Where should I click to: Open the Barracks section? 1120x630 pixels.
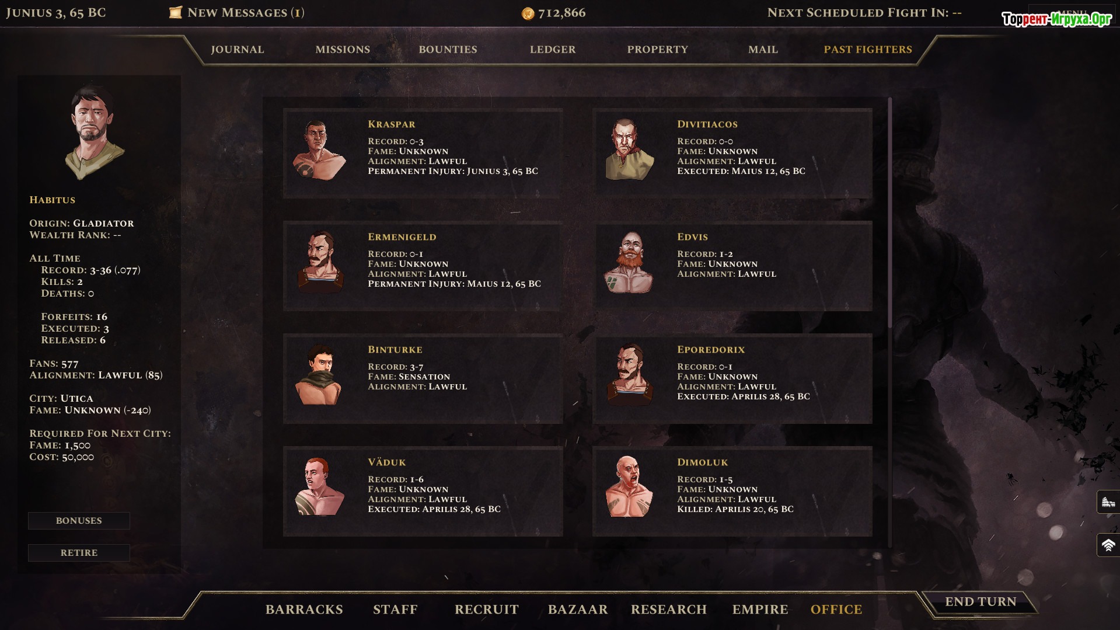pyautogui.click(x=304, y=610)
